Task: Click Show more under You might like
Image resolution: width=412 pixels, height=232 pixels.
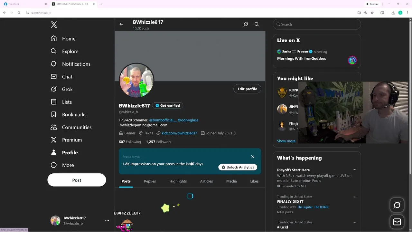Action: pos(286,141)
